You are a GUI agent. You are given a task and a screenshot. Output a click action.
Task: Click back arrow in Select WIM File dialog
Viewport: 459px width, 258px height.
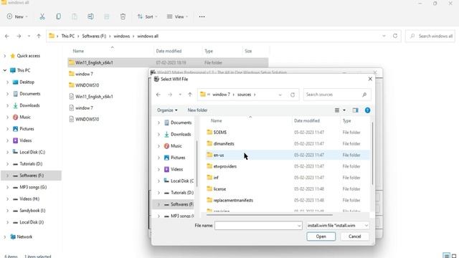coord(158,95)
